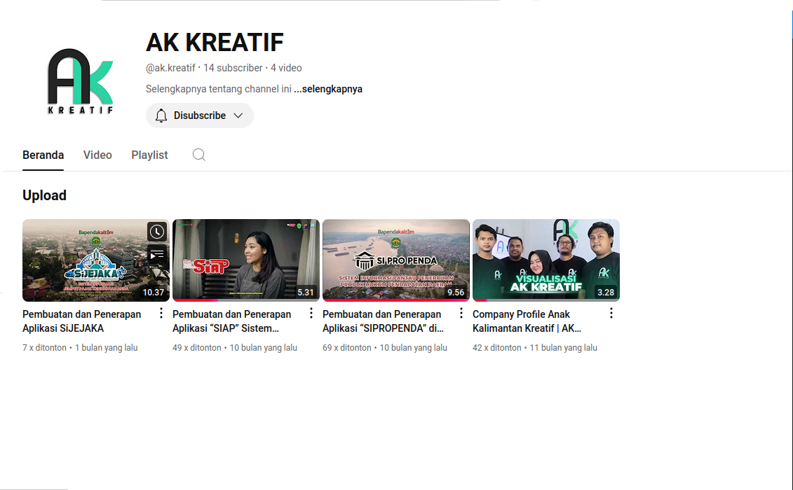This screenshot has width=793, height=490.
Task: Click the AK KREATIF channel avatar
Action: point(79,80)
